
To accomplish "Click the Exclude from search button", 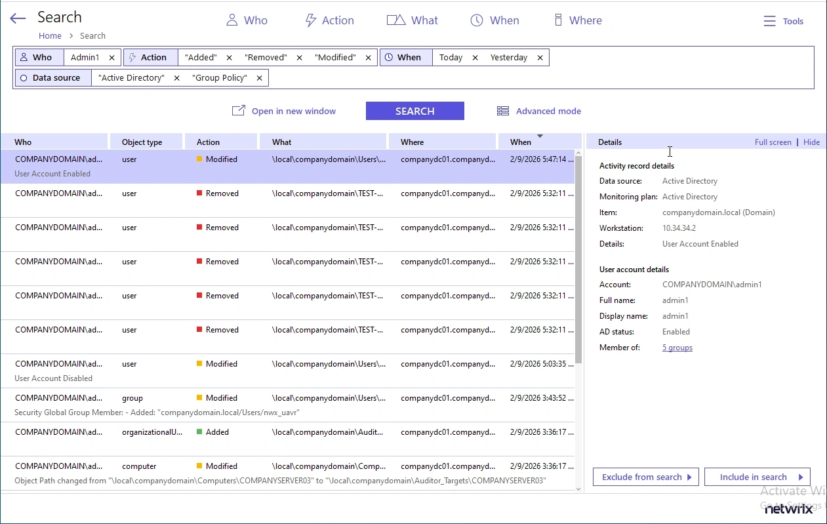I will click(x=645, y=477).
